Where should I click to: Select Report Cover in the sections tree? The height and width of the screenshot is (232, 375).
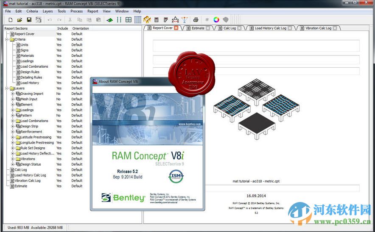25,34
